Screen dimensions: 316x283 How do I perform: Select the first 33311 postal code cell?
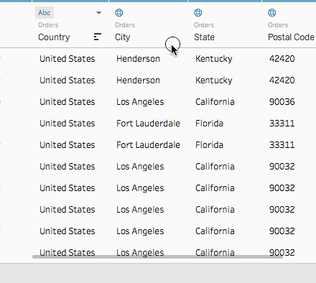click(282, 124)
